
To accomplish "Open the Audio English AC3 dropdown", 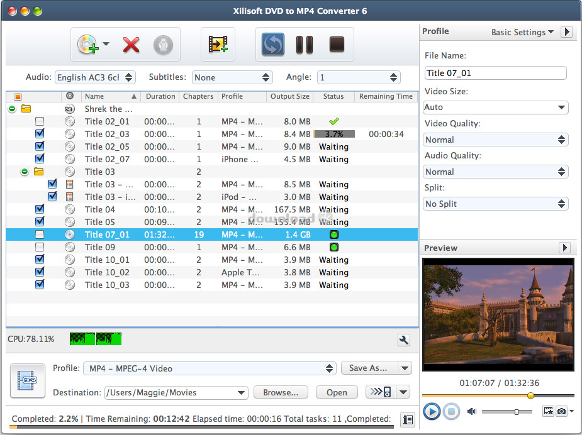I will (95, 77).
